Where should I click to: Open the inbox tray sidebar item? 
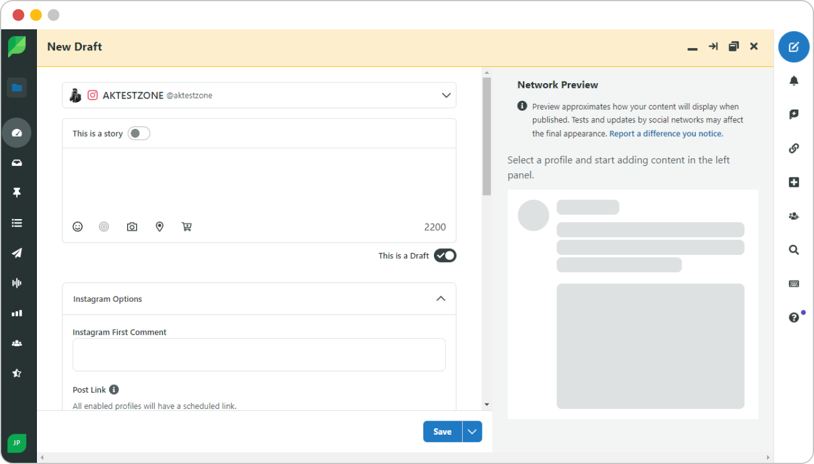point(17,163)
